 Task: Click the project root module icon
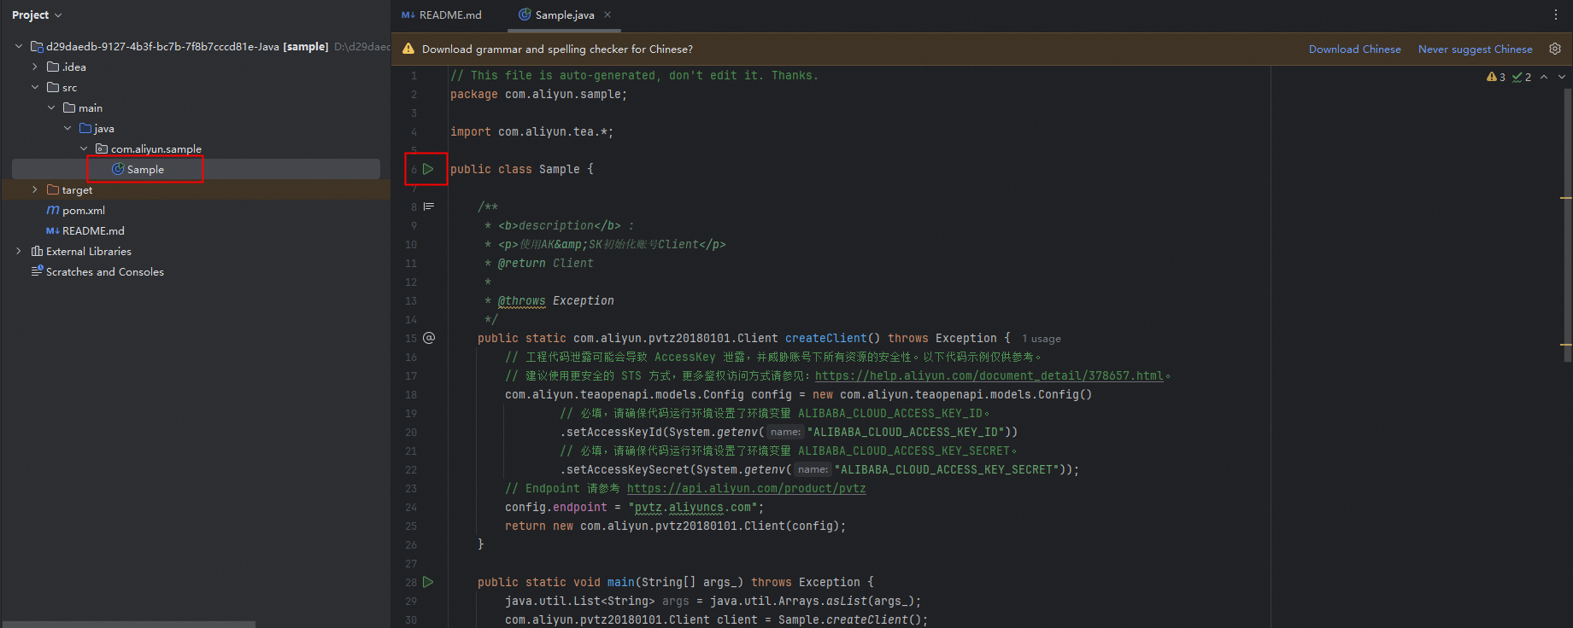tap(37, 46)
